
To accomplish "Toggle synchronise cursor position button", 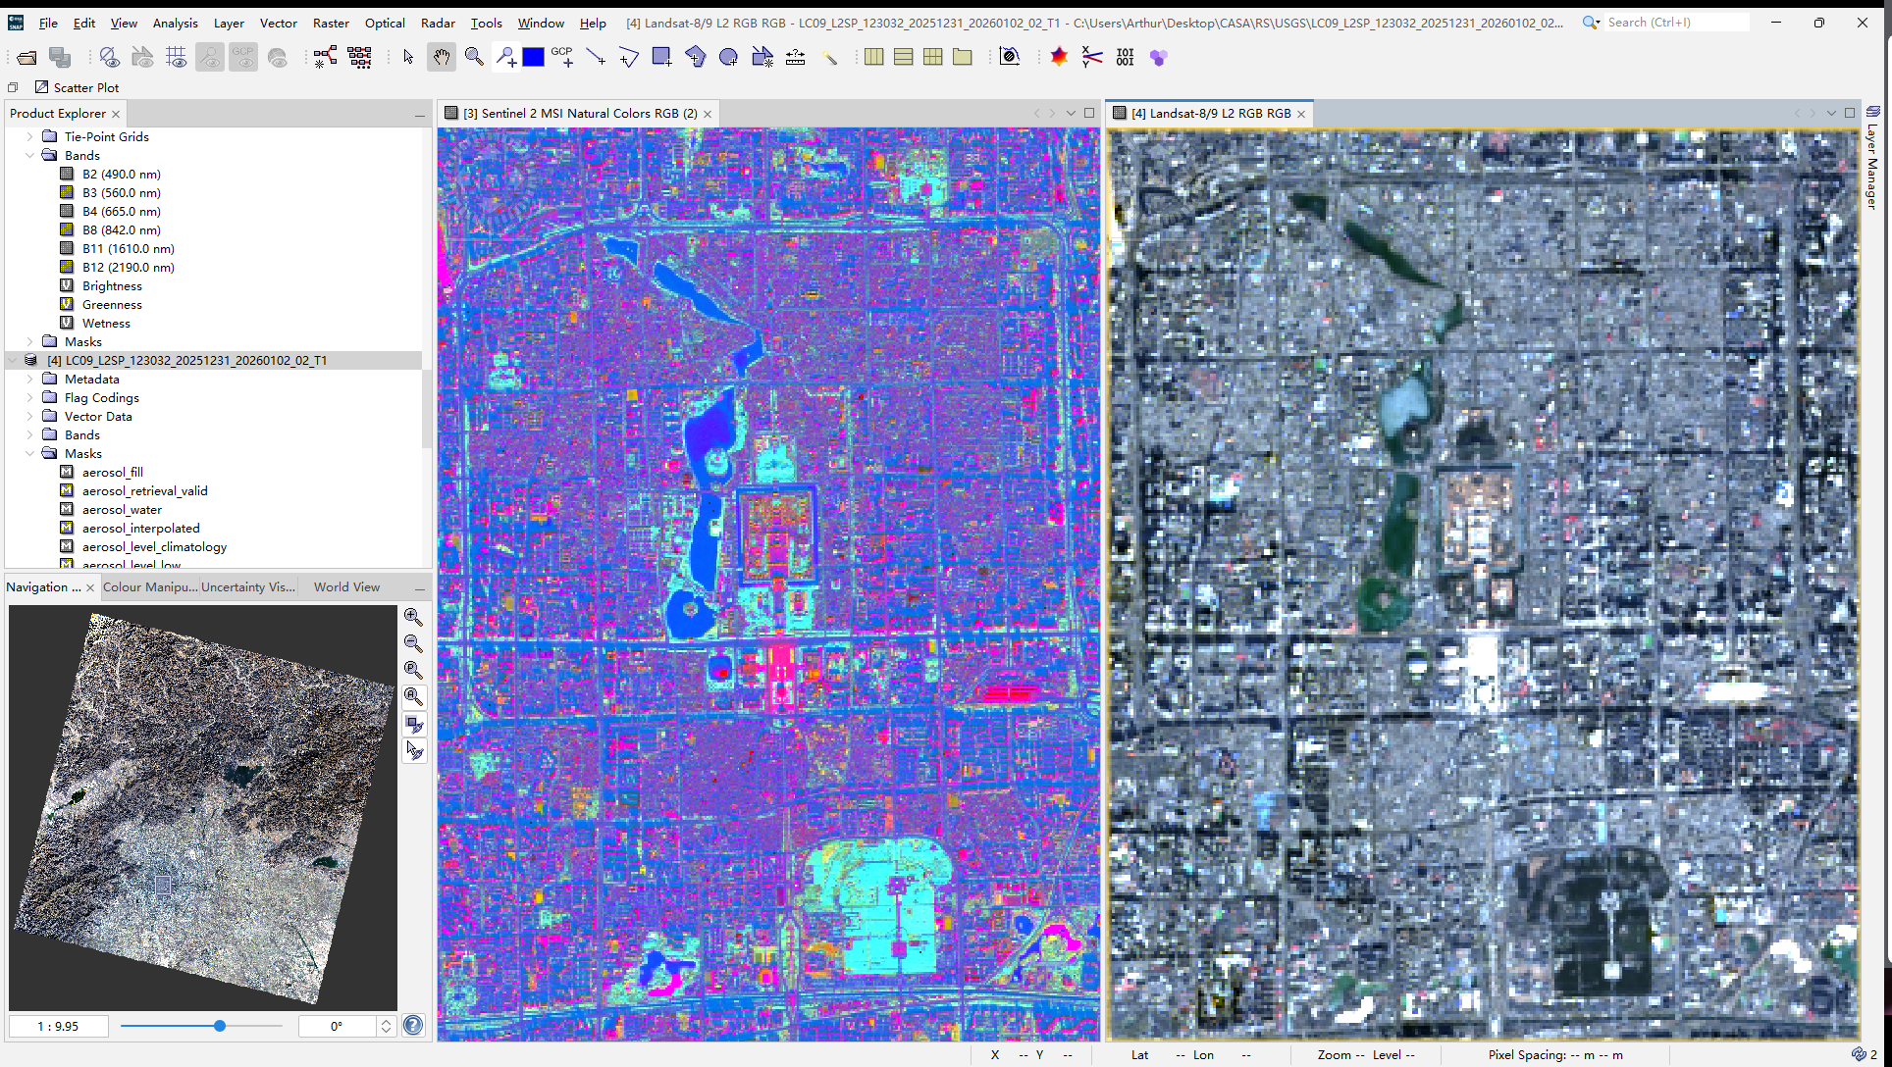I will [x=413, y=751].
